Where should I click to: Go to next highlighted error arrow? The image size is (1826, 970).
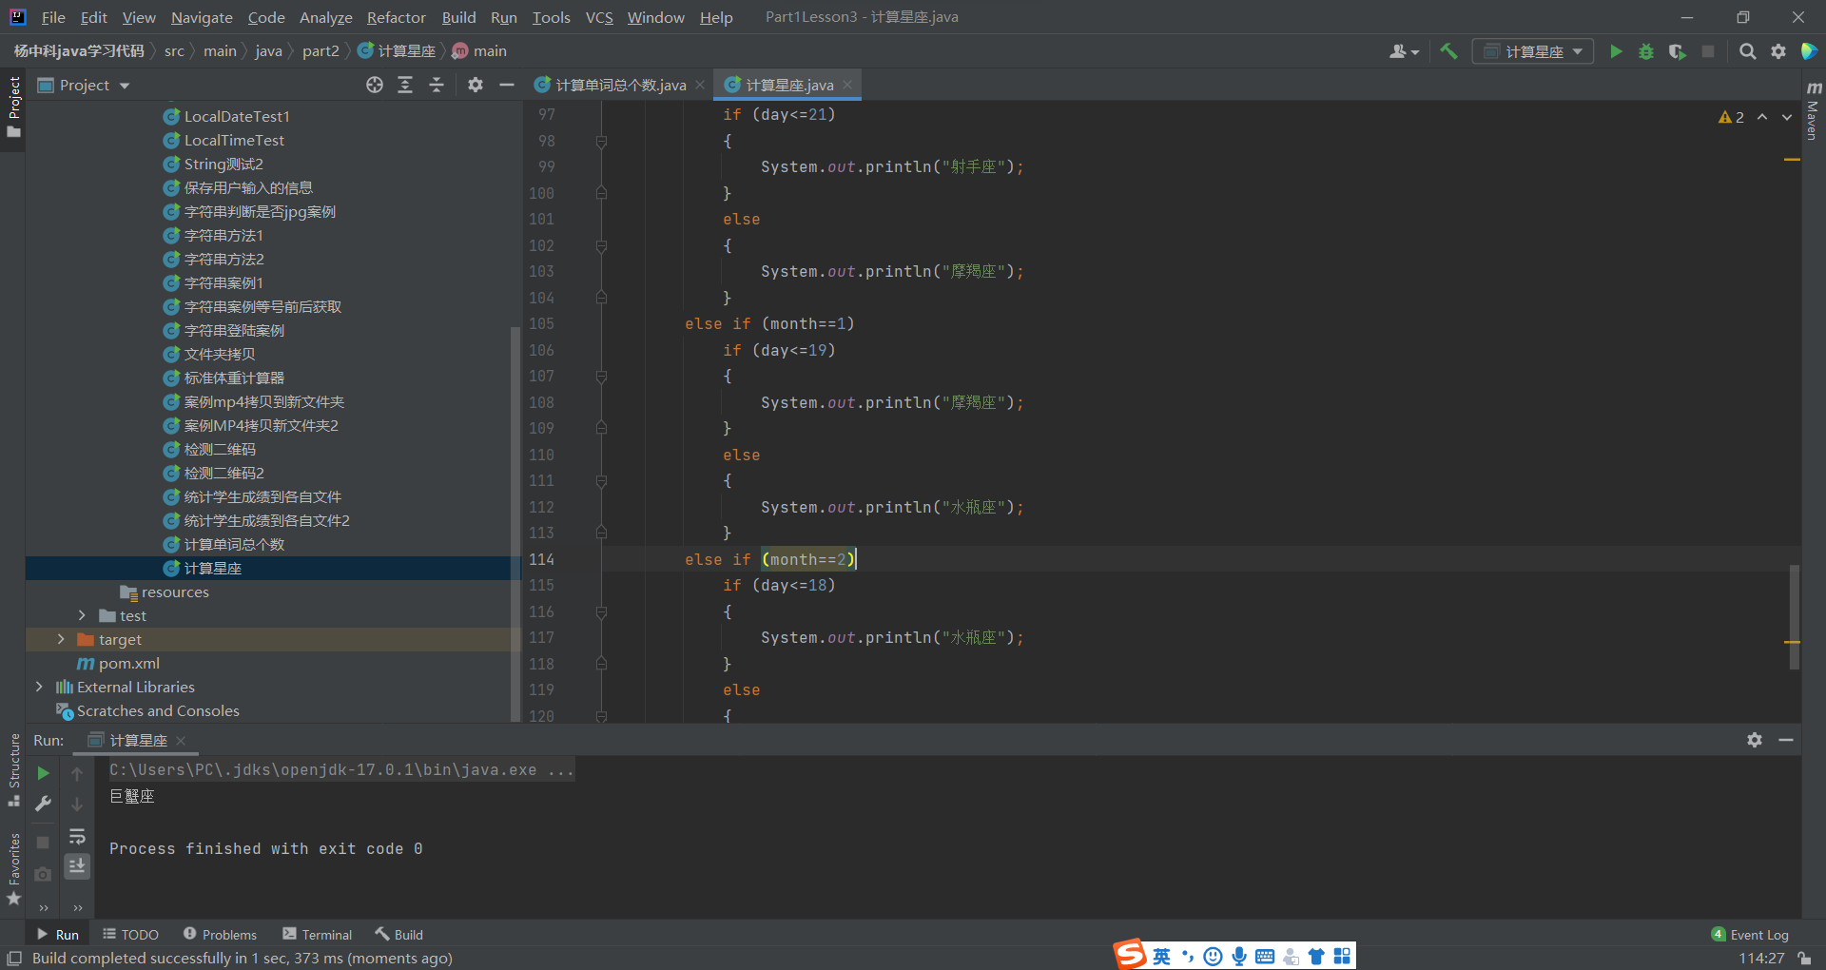pos(1787,117)
